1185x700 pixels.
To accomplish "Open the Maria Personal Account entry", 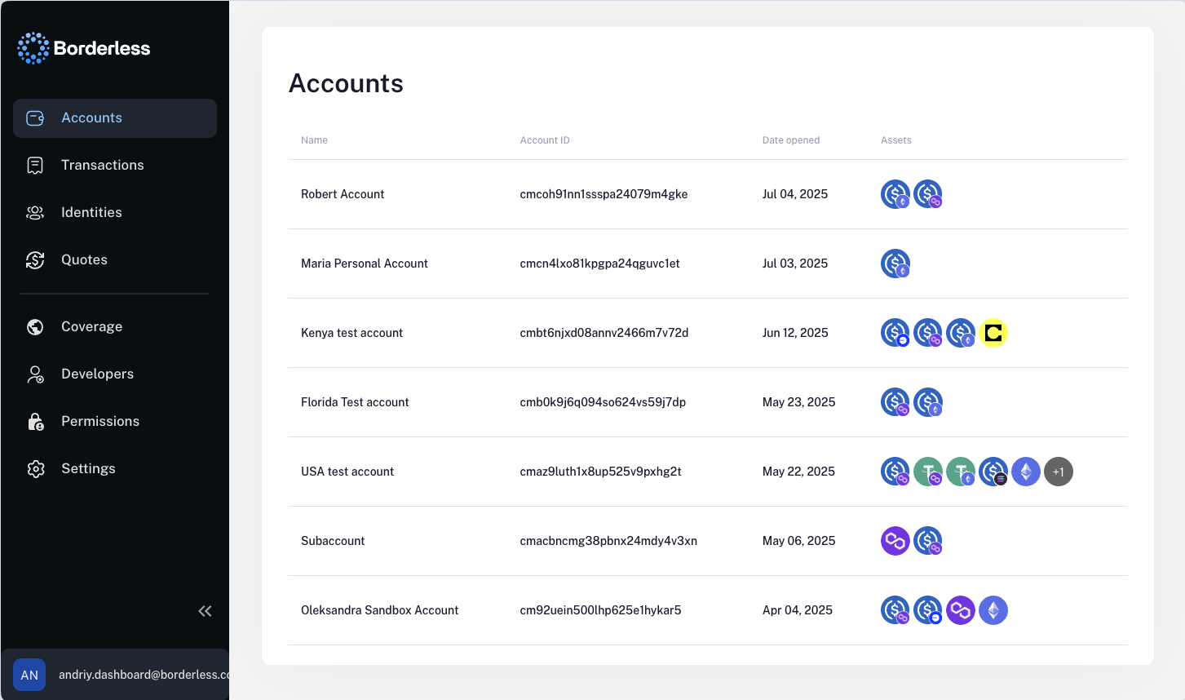I will pyautogui.click(x=365, y=264).
